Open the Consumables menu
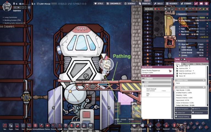This screenshot has height=132, width=211. click(x=114, y=4)
